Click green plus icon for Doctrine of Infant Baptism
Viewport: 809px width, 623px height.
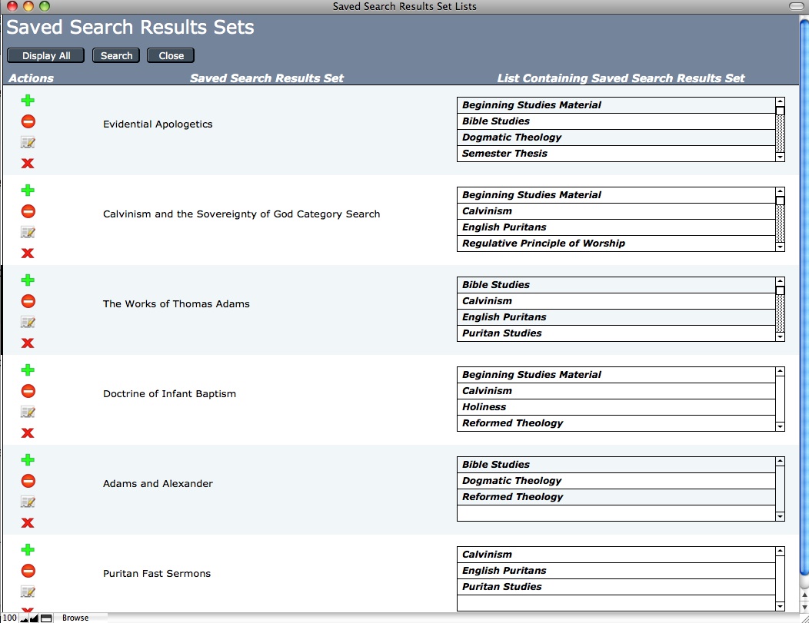coord(28,370)
